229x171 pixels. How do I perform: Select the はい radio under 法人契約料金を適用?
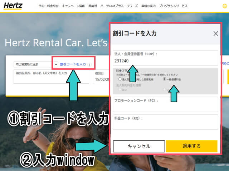click(120, 89)
